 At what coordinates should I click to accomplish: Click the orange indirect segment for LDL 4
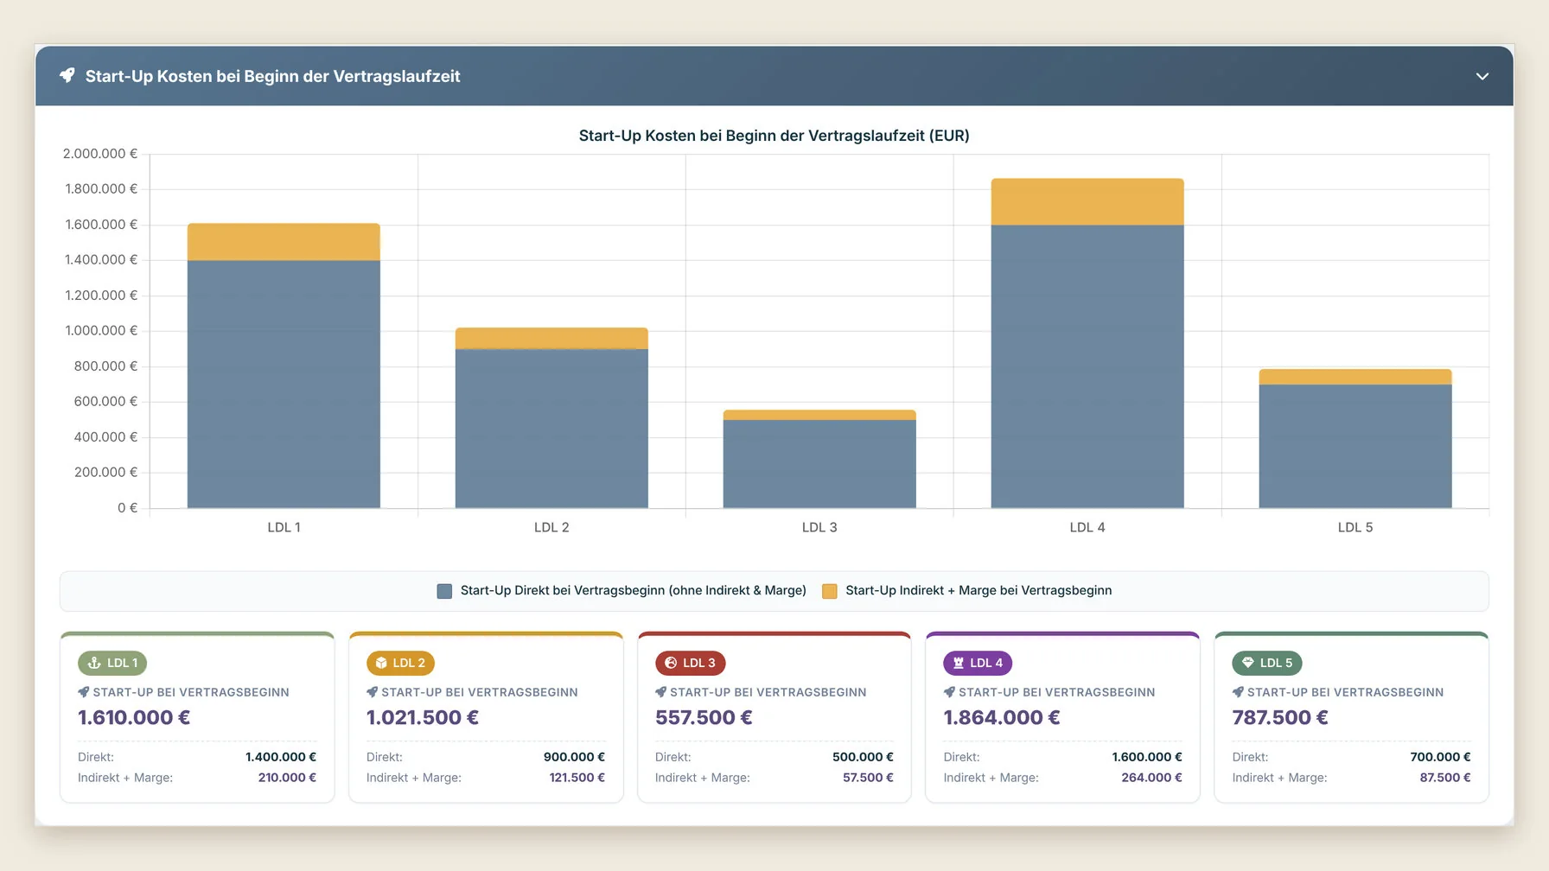pyautogui.click(x=1087, y=202)
